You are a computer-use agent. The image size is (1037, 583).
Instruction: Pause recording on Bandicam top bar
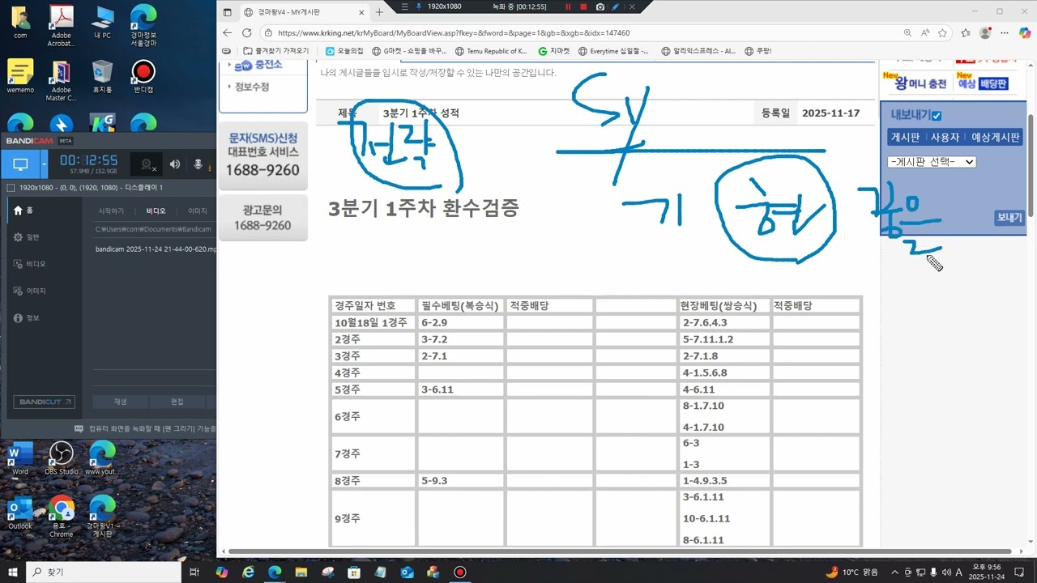(568, 6)
